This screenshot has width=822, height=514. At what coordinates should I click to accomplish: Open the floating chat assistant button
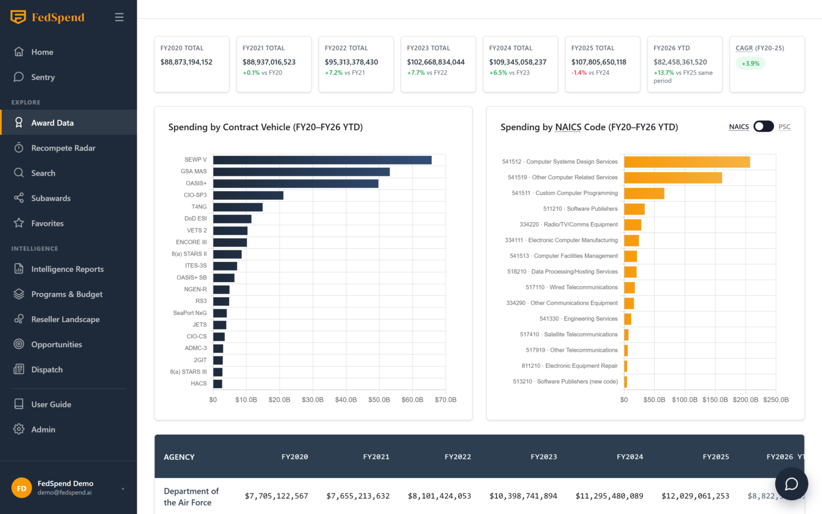point(791,484)
